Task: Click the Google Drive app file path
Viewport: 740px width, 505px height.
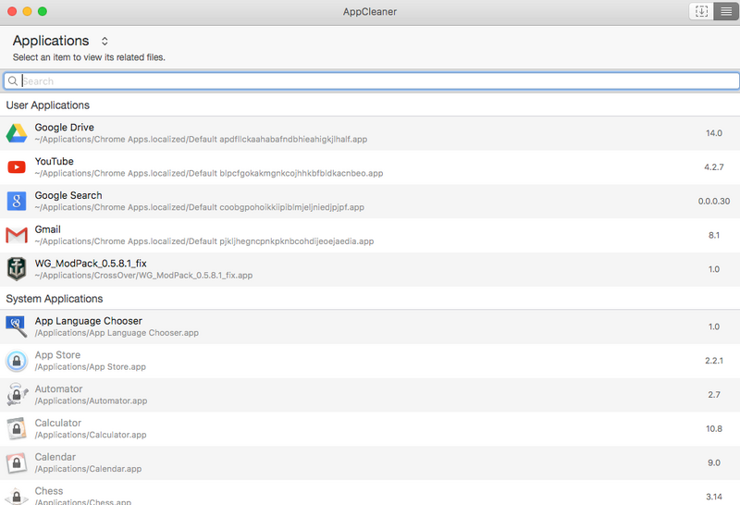Action: click(201, 140)
